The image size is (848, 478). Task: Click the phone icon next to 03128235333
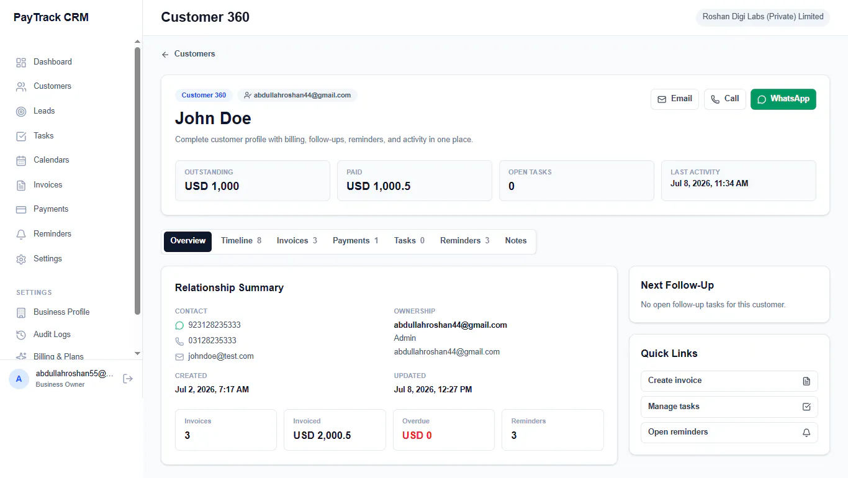(x=179, y=341)
